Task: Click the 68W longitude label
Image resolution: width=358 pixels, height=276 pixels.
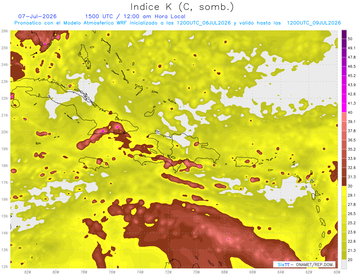Action: tap(225, 272)
